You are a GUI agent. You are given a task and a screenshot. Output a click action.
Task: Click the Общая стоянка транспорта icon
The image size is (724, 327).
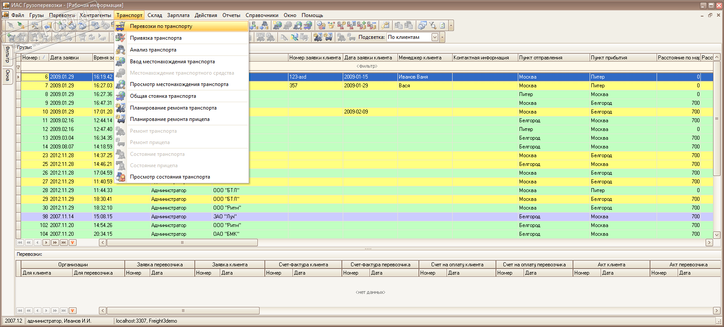click(x=120, y=96)
